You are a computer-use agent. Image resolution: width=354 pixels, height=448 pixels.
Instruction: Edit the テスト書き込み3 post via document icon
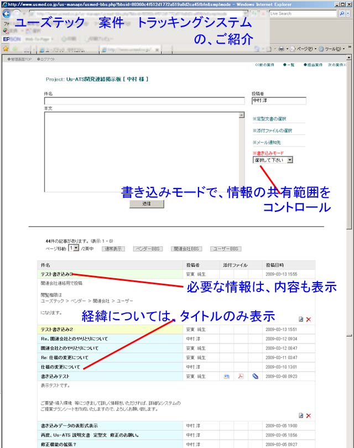(x=301, y=319)
